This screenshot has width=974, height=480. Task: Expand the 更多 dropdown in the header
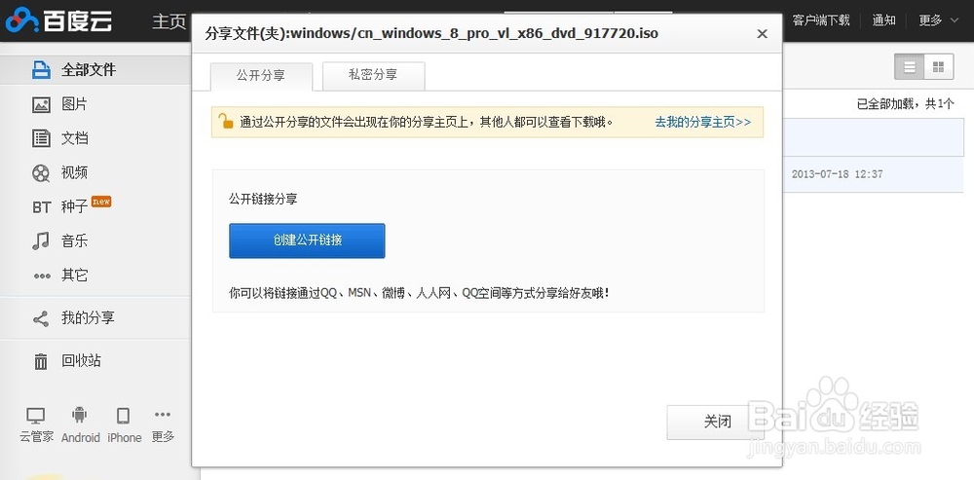tap(939, 20)
